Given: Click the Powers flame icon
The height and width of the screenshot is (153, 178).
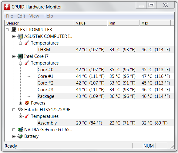Looking at the screenshot, I should [27, 103].
